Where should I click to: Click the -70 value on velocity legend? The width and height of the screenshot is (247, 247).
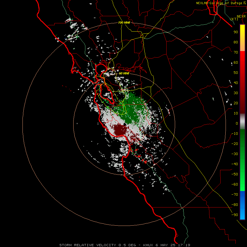coord(235,195)
